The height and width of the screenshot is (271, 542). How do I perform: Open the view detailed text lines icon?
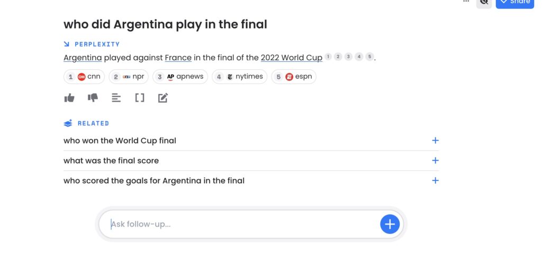[x=116, y=98]
